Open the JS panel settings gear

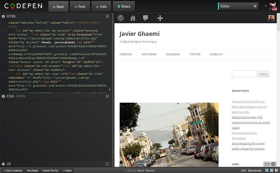pyautogui.click(x=3, y=164)
